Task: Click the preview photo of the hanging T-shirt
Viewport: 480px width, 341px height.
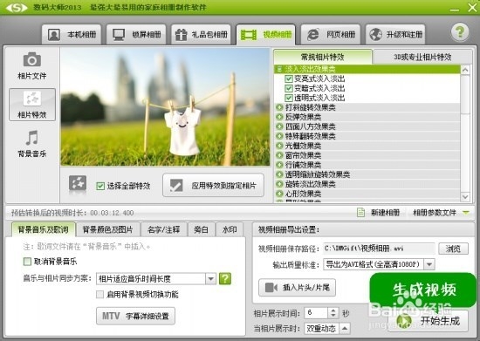Action: [165, 107]
